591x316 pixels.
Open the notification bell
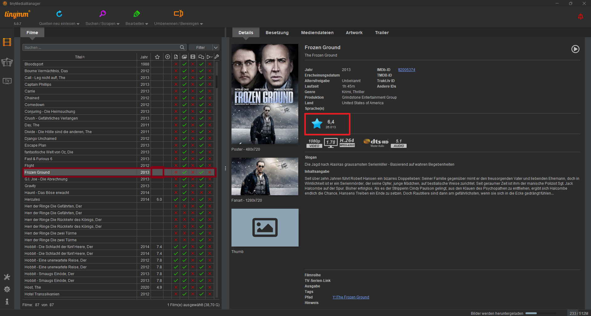click(x=581, y=17)
